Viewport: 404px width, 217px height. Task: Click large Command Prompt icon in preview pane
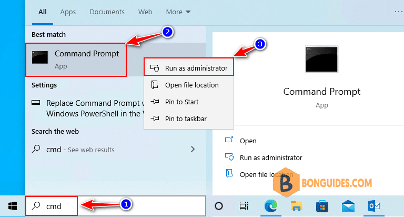coord(321,59)
